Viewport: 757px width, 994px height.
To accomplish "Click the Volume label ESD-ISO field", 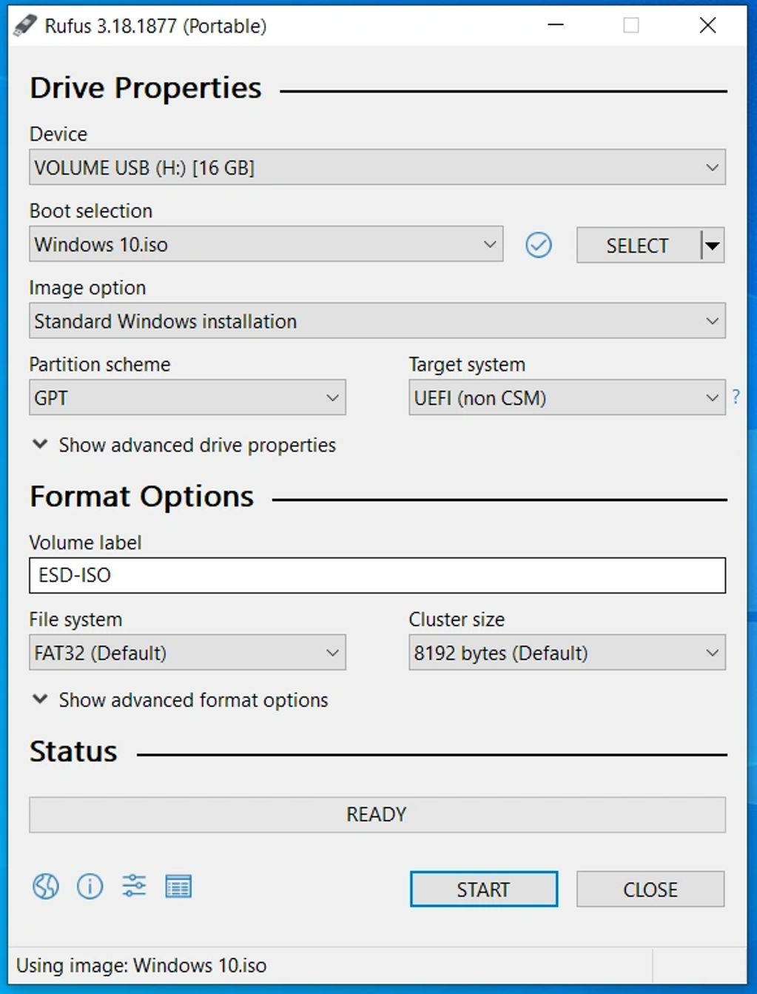I will 377,576.
